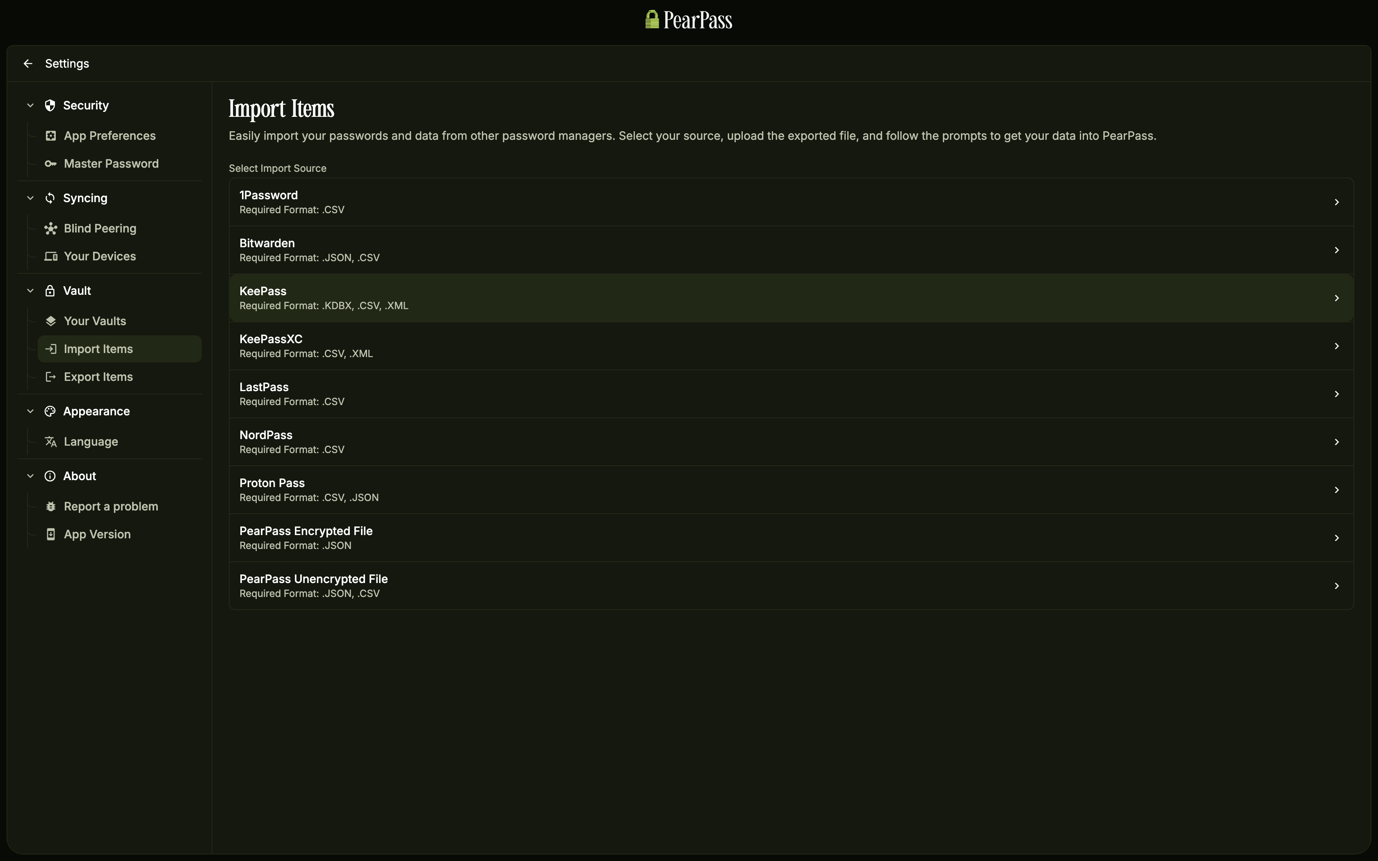Click the chevron on the LastPass row
Viewport: 1378px width, 861px height.
[1337, 394]
